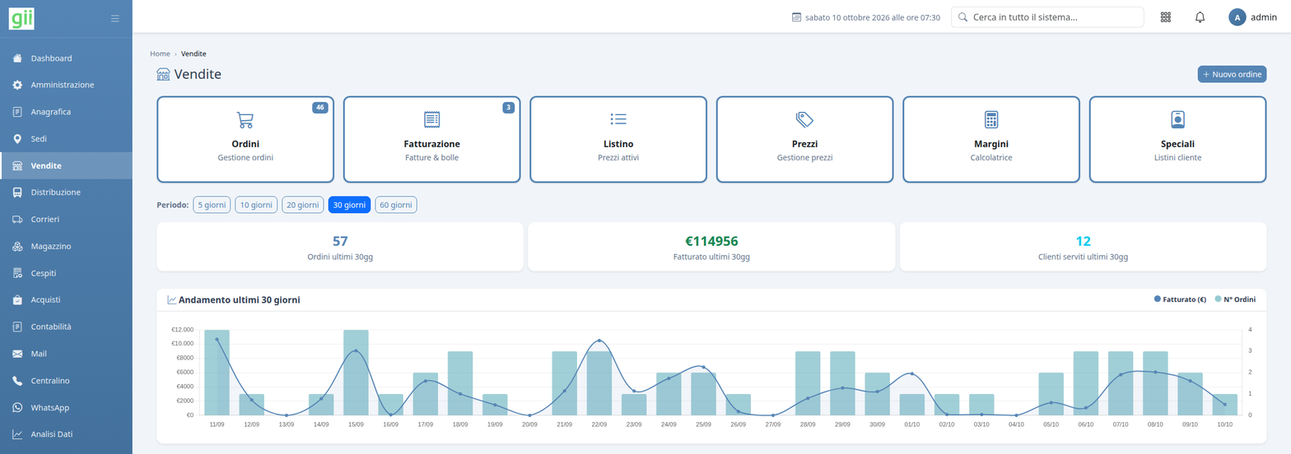This screenshot has height=454, width=1291.
Task: Click the Distribuzione bus icon
Action: pos(17,192)
